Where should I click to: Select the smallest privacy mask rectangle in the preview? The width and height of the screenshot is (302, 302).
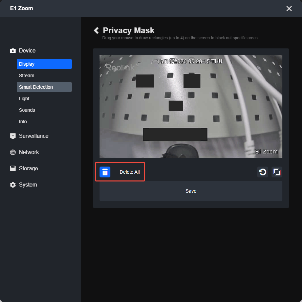pos(176,106)
